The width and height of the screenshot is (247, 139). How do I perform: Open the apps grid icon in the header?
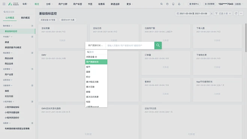click(4, 4)
